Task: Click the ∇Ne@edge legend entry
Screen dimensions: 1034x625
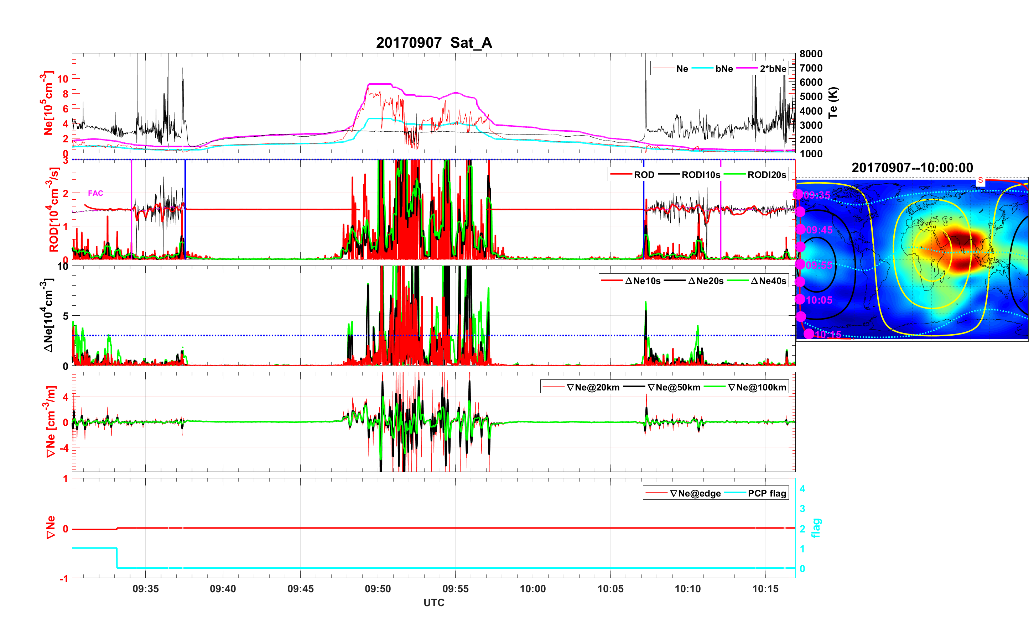Action: [695, 494]
